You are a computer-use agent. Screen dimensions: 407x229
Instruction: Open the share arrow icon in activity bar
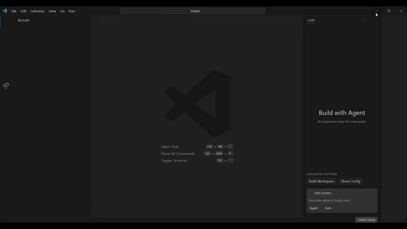pos(6,86)
